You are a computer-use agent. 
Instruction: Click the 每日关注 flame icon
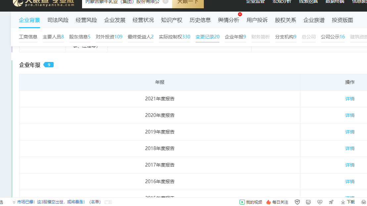268,202
